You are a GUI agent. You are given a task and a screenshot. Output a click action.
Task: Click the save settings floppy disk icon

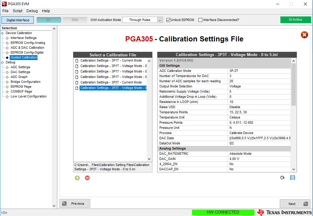coord(293,178)
